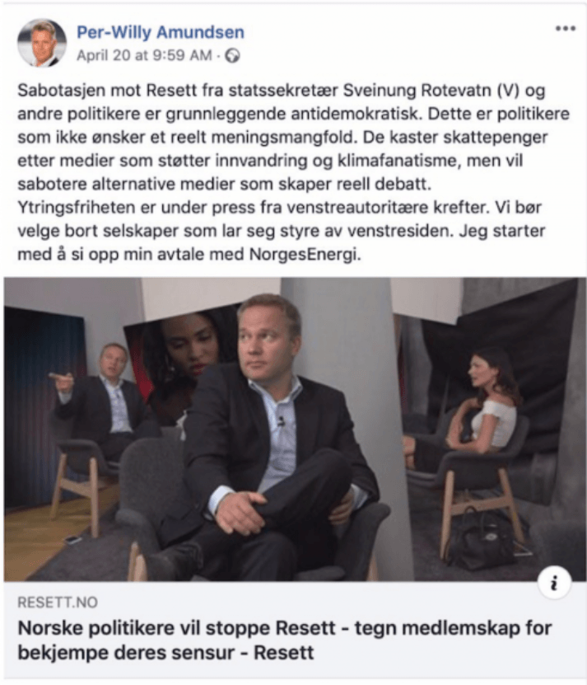Open Per-Willy Amundsen's profile picture
This screenshot has height=685, width=587.
[x=41, y=43]
